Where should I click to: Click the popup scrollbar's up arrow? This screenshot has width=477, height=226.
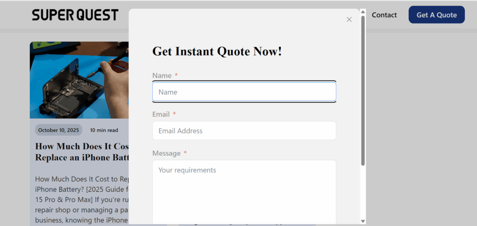click(363, 13)
